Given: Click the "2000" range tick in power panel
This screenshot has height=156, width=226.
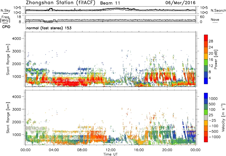Looking at the screenshot, I should (x=17, y=64).
